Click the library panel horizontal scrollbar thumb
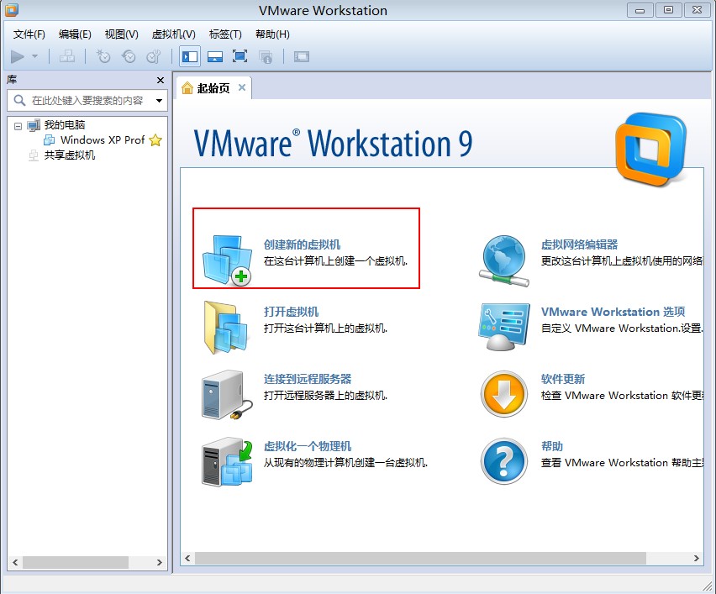 (x=76, y=563)
